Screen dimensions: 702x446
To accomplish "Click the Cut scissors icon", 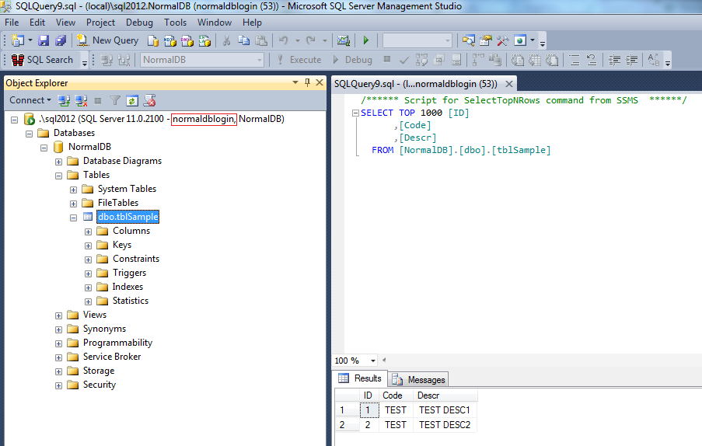I will pos(226,40).
